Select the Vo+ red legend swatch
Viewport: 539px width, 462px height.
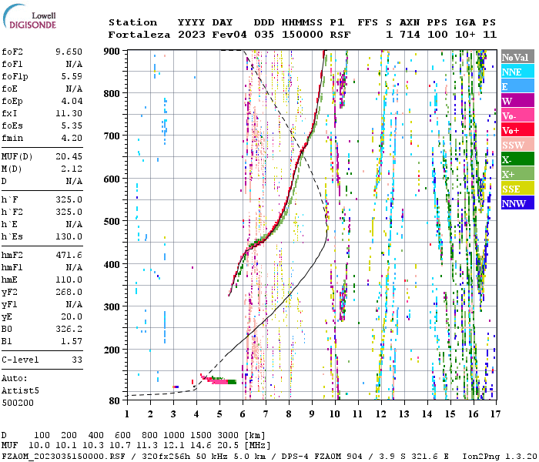[517, 130]
